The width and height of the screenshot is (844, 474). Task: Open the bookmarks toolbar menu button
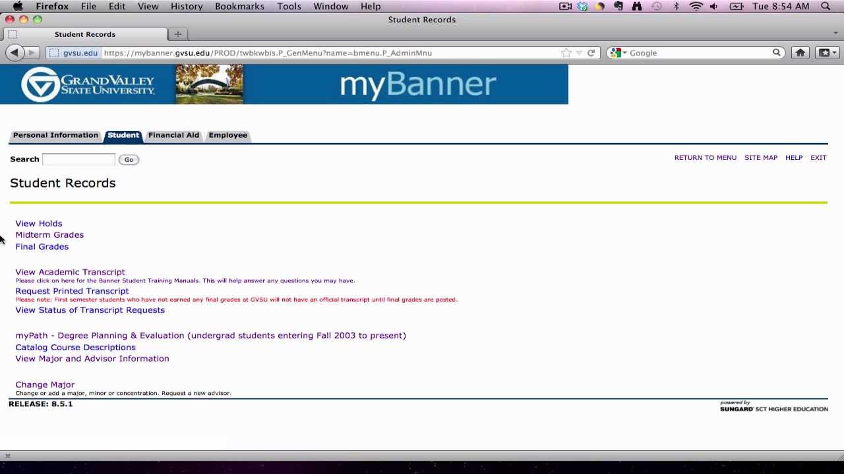(x=827, y=53)
